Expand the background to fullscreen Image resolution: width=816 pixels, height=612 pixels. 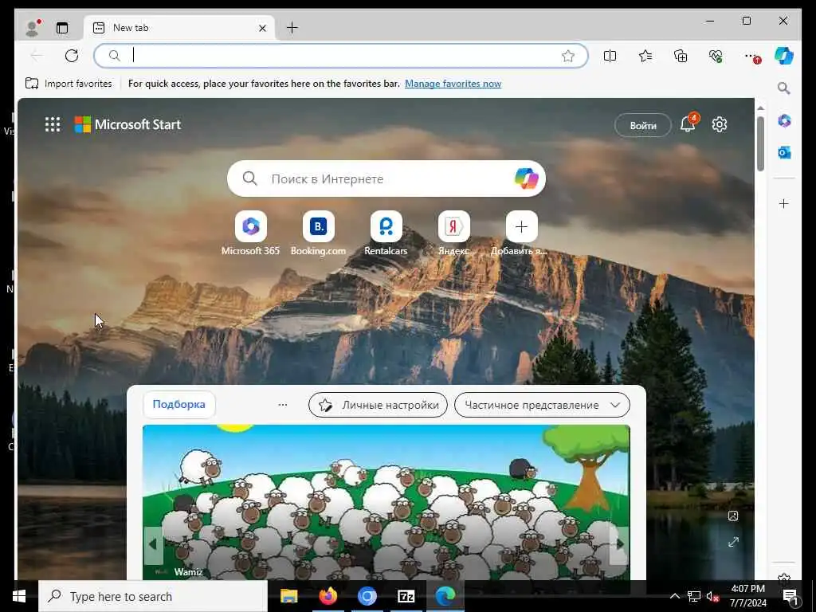pyautogui.click(x=733, y=542)
